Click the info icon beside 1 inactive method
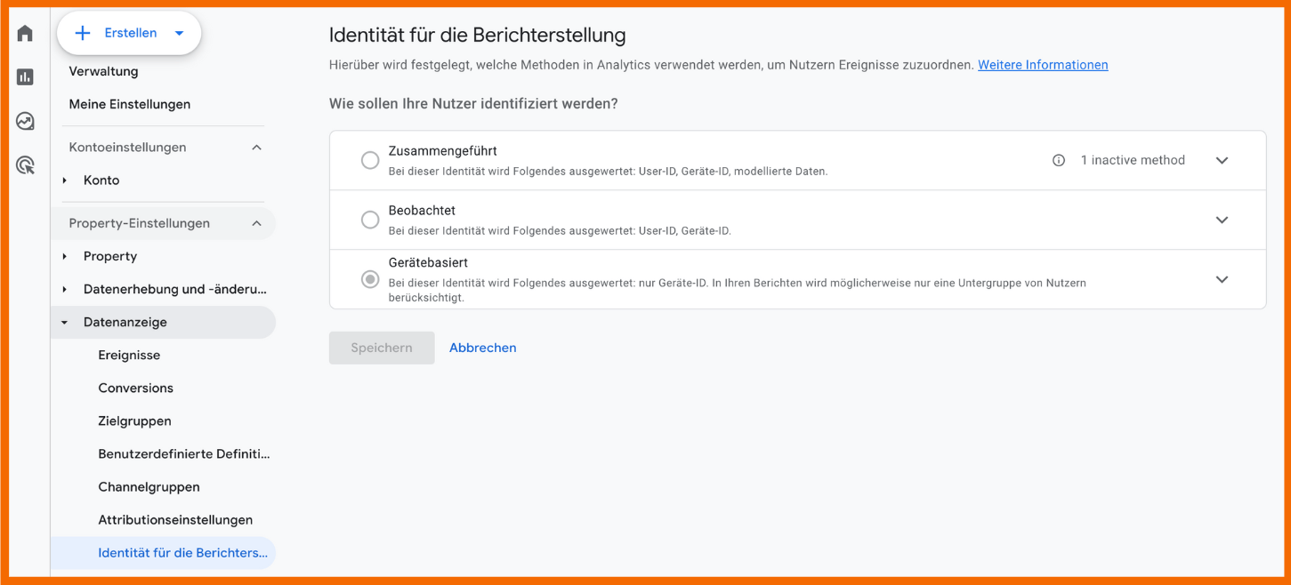The width and height of the screenshot is (1291, 585). click(1059, 161)
